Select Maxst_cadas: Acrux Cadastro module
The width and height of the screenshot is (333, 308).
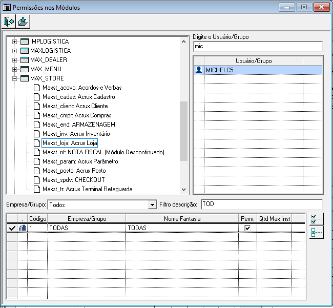[79, 97]
